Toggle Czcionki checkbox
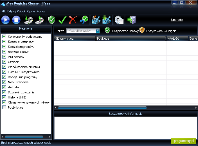Screen dimensions: 198x146 click(x=4, y=62)
